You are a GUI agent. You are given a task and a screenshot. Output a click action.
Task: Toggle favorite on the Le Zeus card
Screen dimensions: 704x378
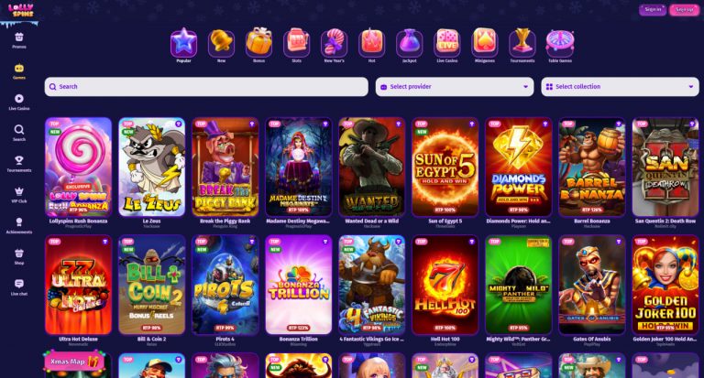click(x=178, y=124)
